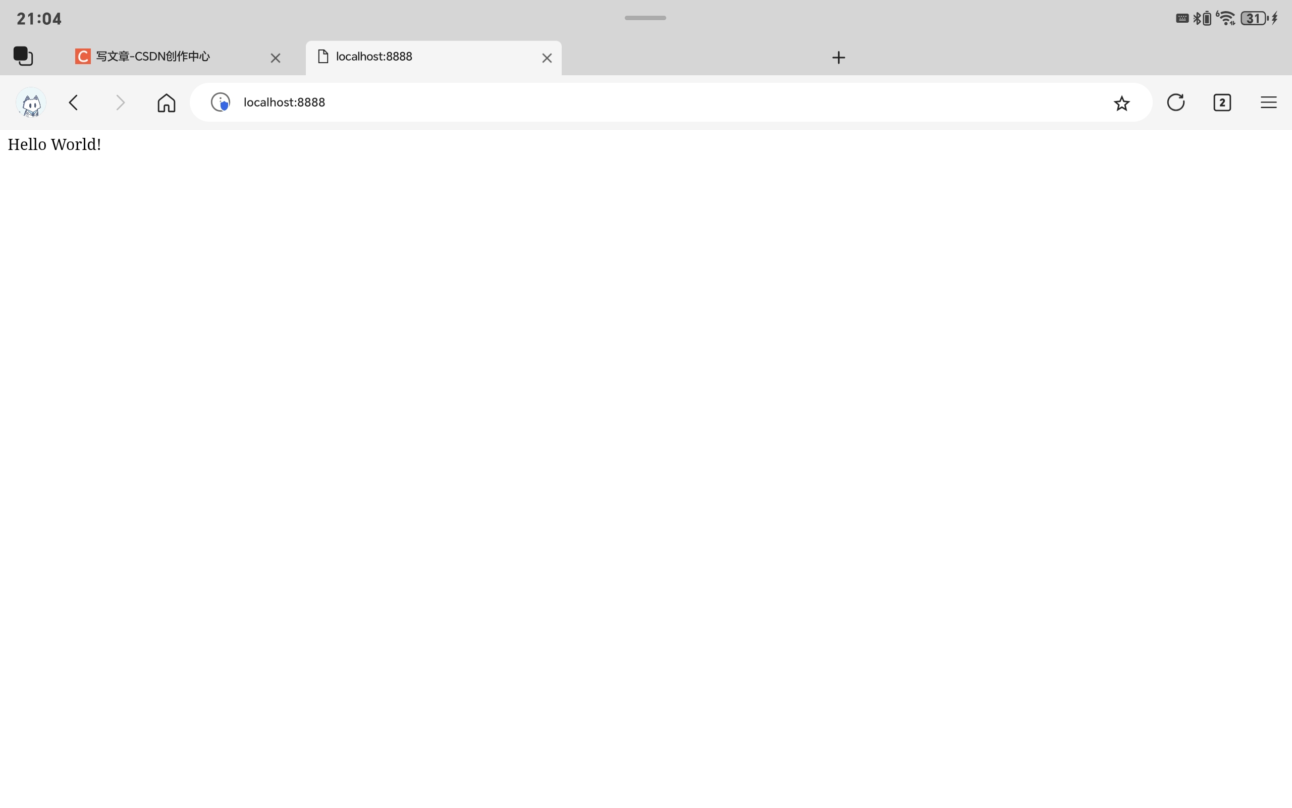Open the browser home page

coord(166,103)
